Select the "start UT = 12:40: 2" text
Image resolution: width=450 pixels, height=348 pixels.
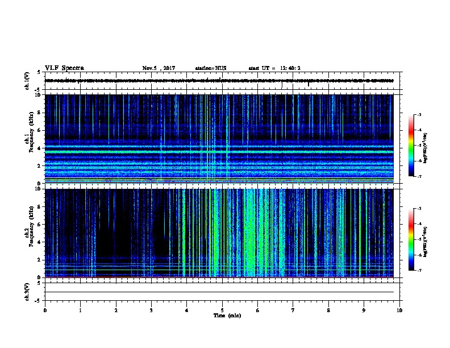[x=274, y=68]
